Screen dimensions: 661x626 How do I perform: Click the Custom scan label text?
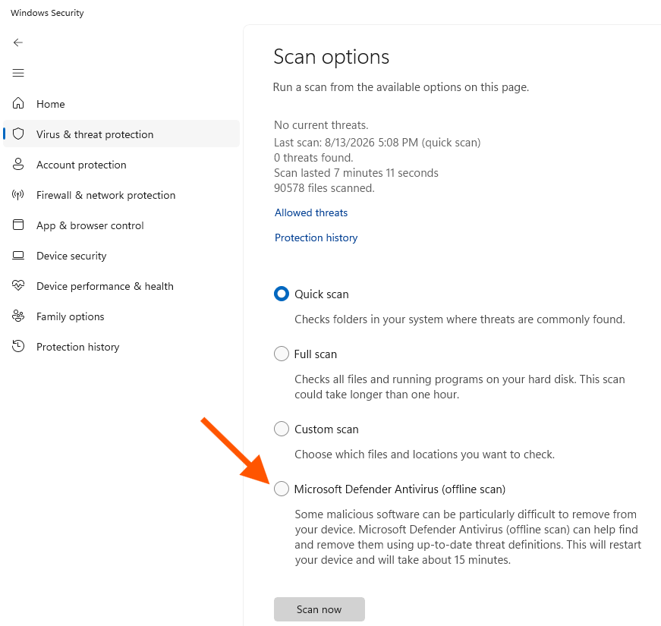326,429
